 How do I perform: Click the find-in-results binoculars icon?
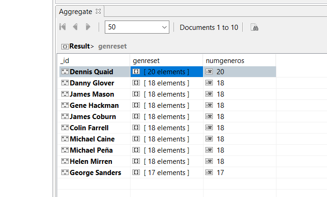click(x=255, y=28)
